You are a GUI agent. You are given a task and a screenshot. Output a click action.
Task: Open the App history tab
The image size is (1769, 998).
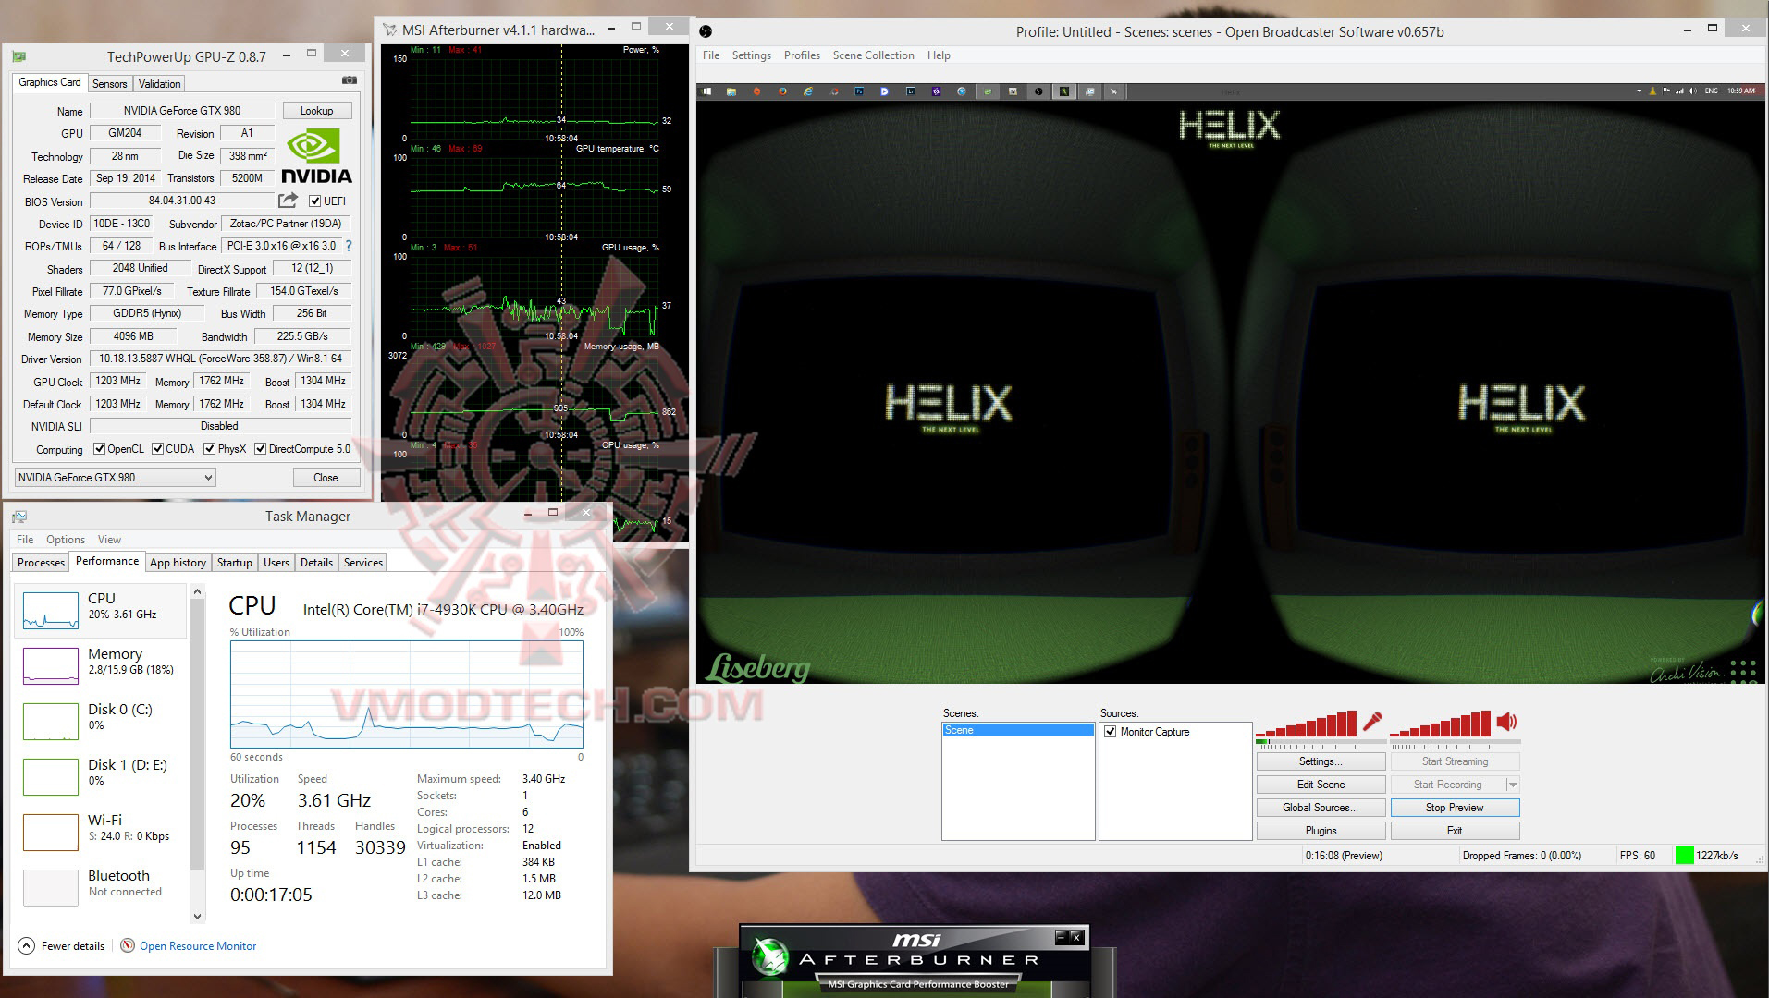pos(178,563)
